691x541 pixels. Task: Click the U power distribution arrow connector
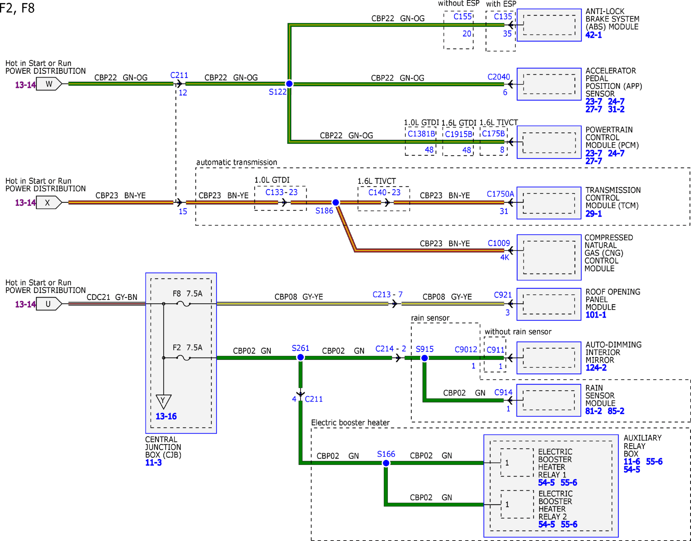click(x=49, y=304)
